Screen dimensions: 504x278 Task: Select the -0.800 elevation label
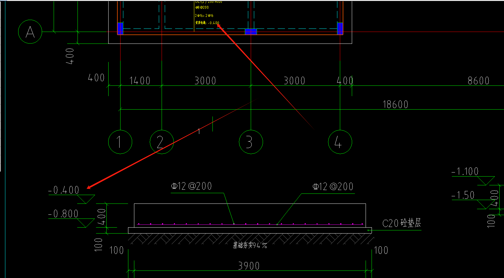[x=63, y=214]
